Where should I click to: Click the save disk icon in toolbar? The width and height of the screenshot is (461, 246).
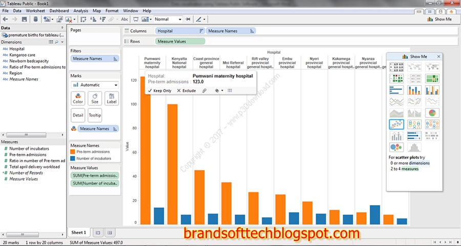coord(24,19)
